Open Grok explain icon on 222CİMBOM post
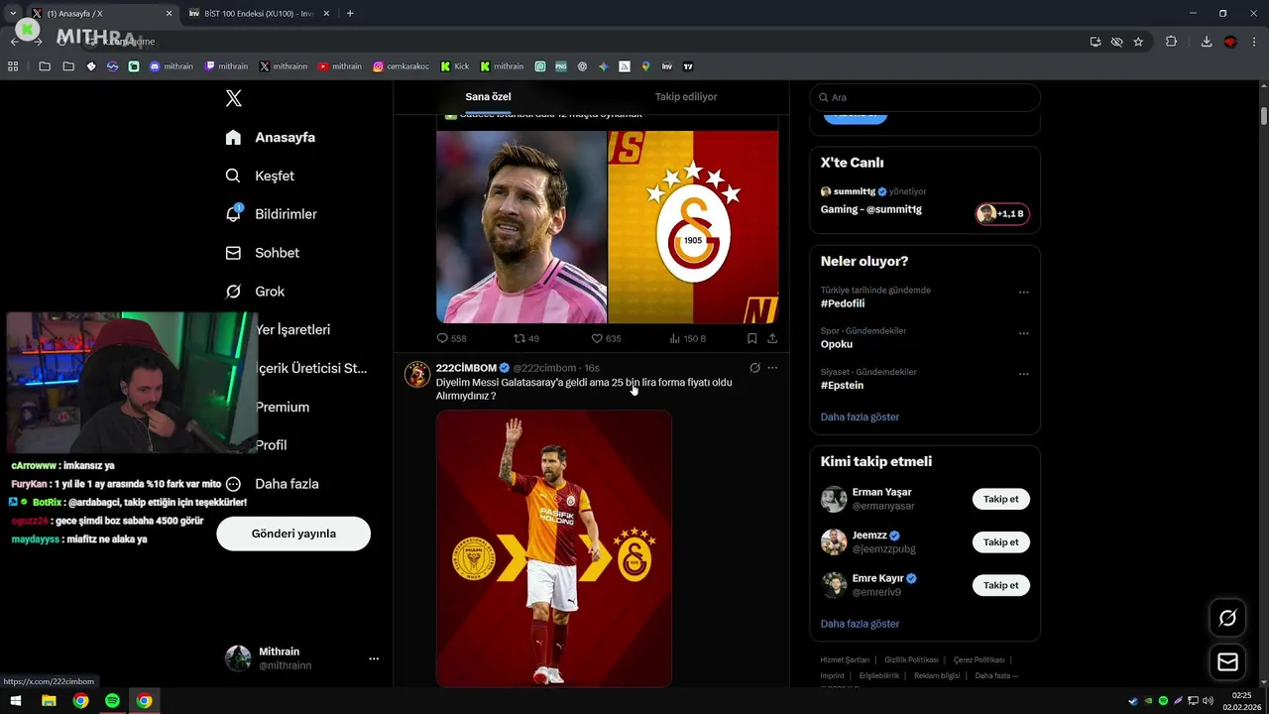The width and height of the screenshot is (1269, 714). 754,368
